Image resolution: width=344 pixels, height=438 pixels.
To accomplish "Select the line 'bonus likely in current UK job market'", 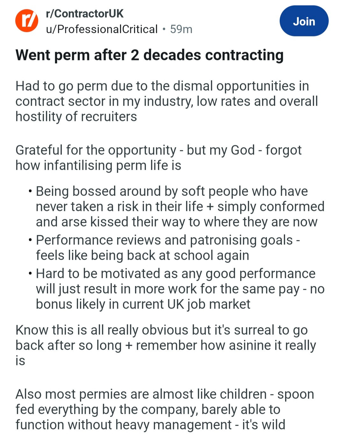I will pos(143,304).
